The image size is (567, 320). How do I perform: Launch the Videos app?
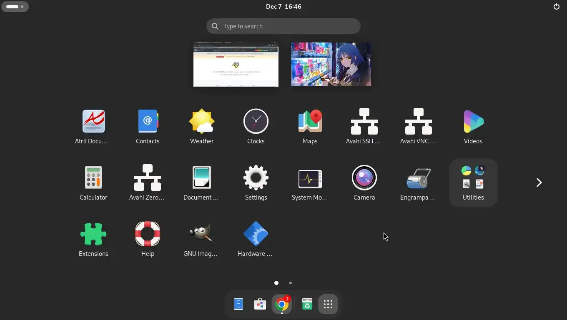pyautogui.click(x=473, y=127)
